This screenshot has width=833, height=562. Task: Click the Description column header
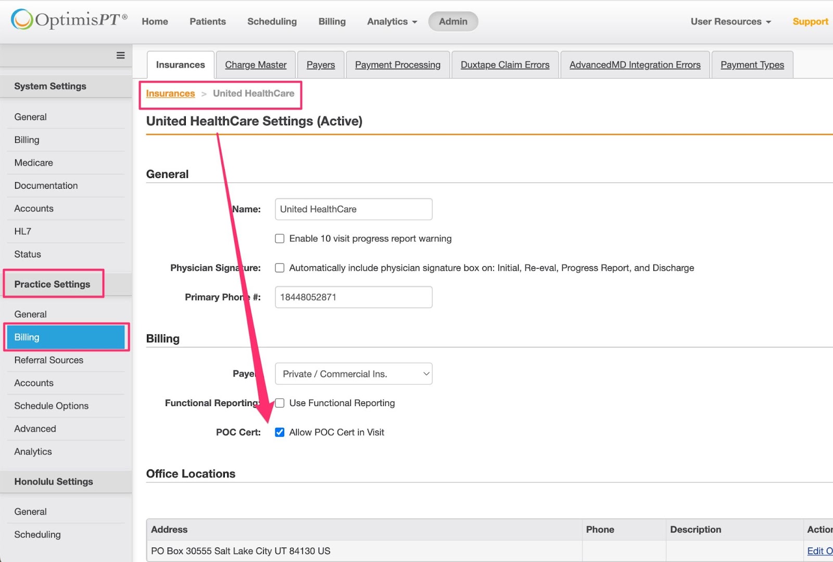(734, 530)
